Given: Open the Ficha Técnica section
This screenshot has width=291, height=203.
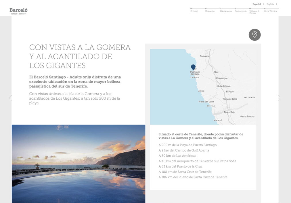Looking at the screenshot, I should pos(270,11).
